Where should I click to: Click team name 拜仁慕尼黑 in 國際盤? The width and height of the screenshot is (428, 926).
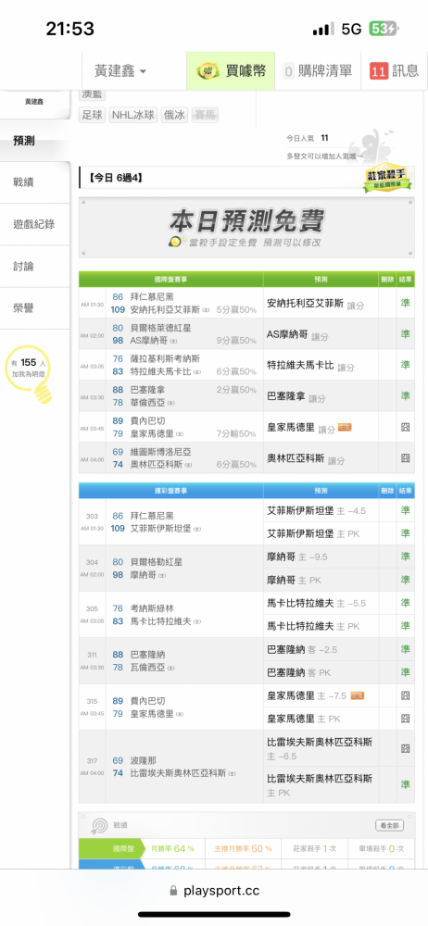(x=153, y=297)
